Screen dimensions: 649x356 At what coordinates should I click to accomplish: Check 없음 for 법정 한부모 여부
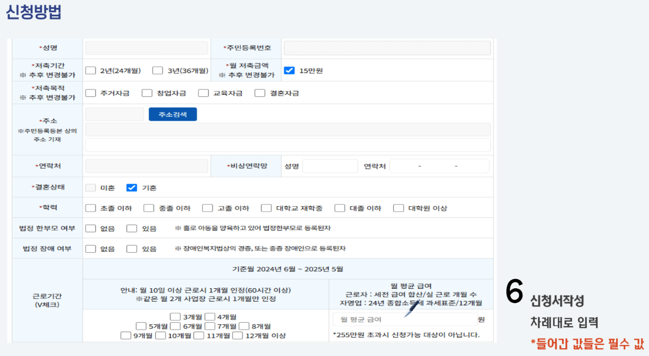91,229
